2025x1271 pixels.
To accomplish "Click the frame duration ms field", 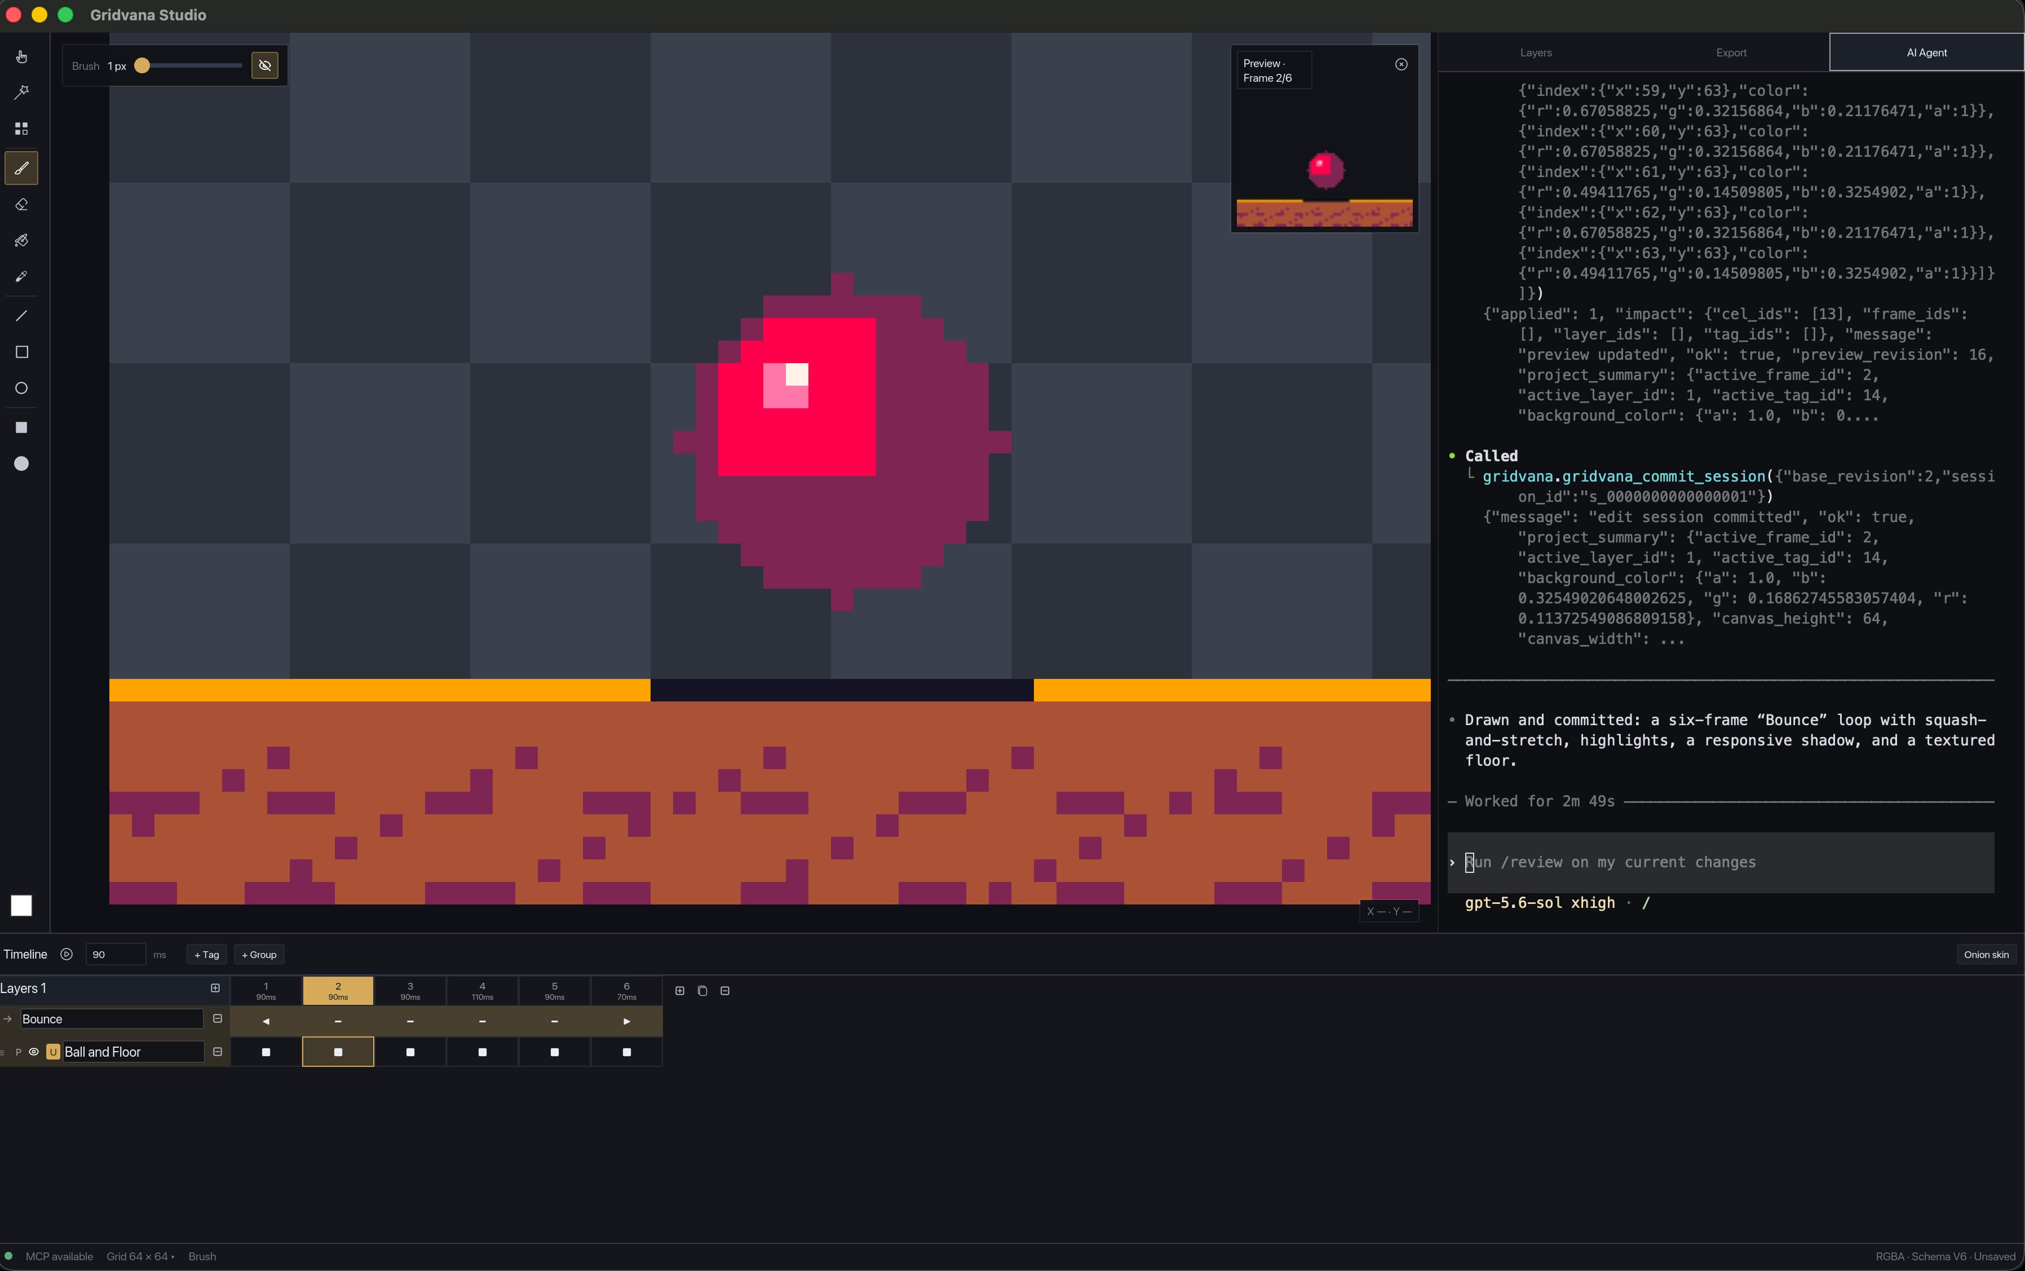I will point(115,955).
